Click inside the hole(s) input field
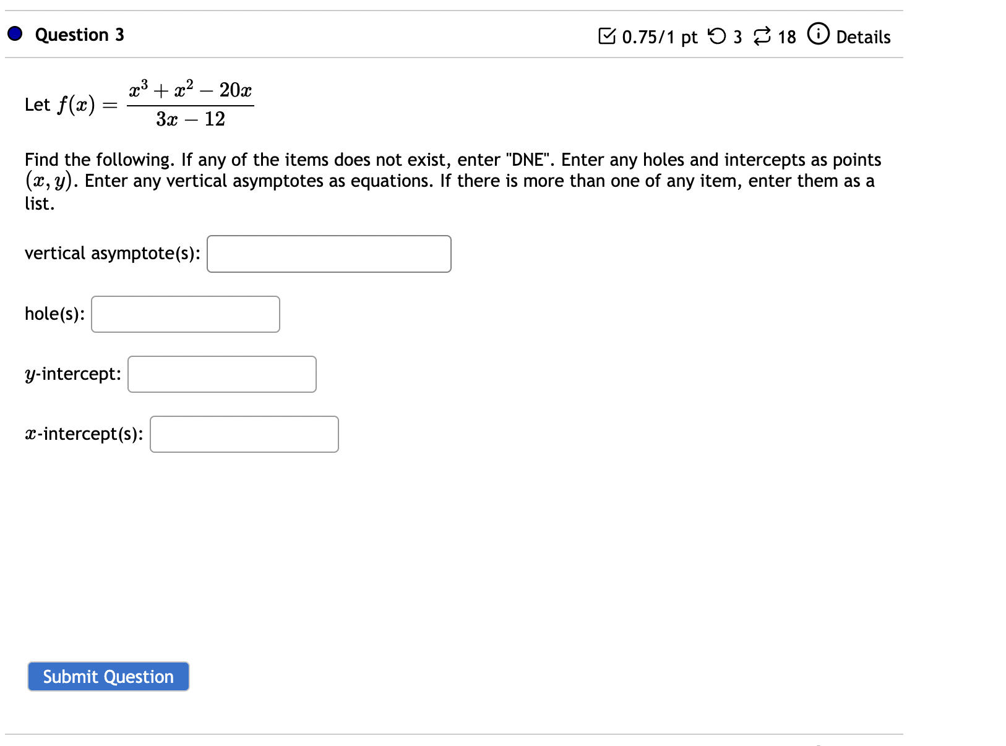Viewport: 1006px width, 746px height. (184, 314)
